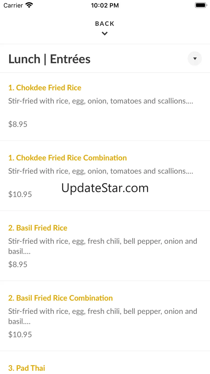The image size is (210, 374).
Task: Tap Basil Fried Rice description text
Action: point(102,246)
